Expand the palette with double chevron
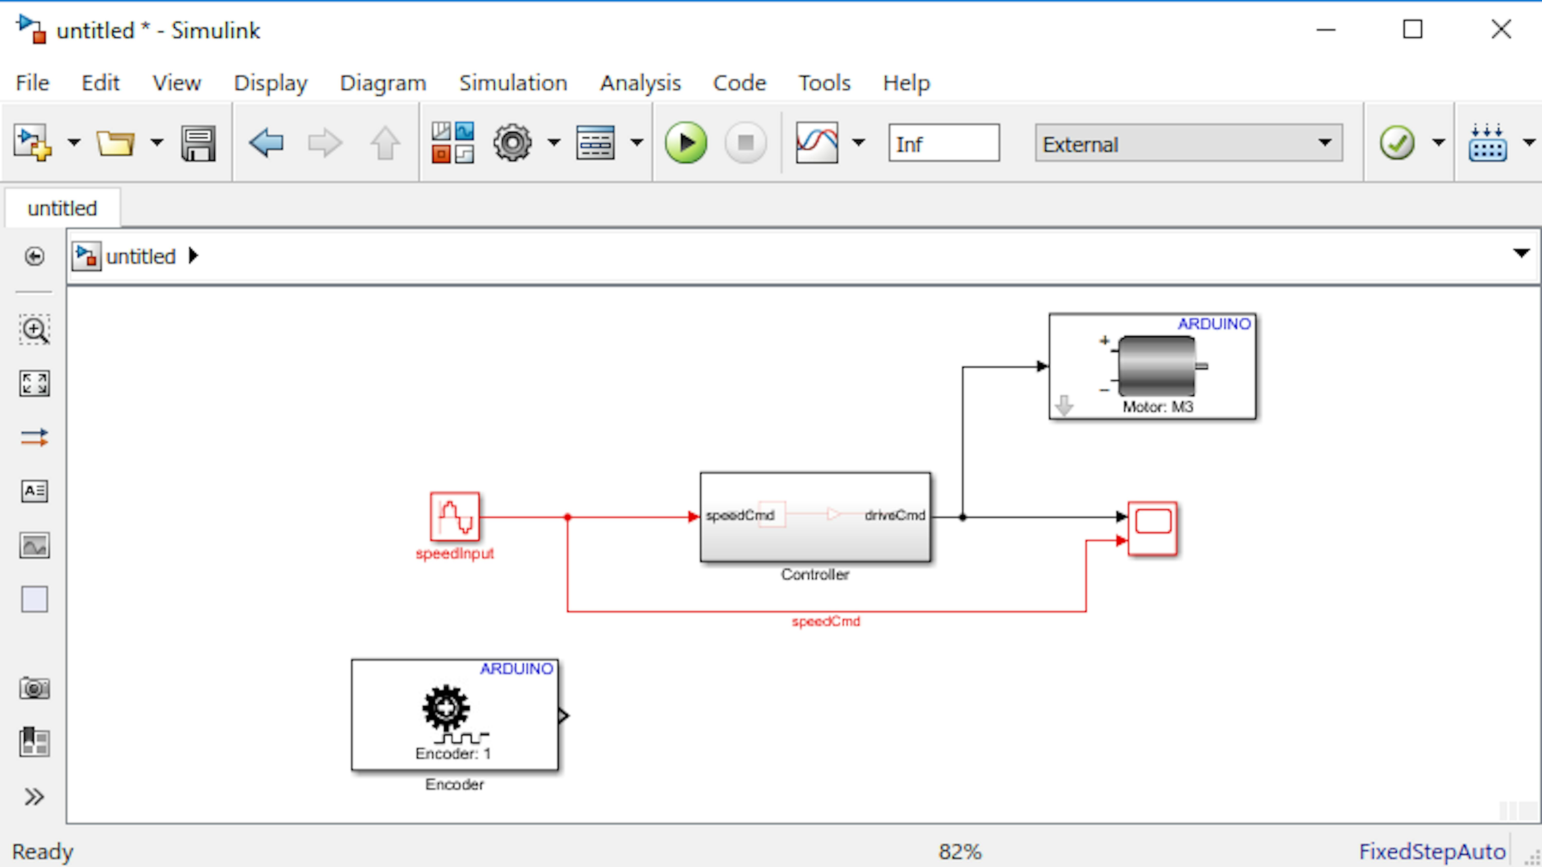This screenshot has height=867, width=1542. coord(35,797)
